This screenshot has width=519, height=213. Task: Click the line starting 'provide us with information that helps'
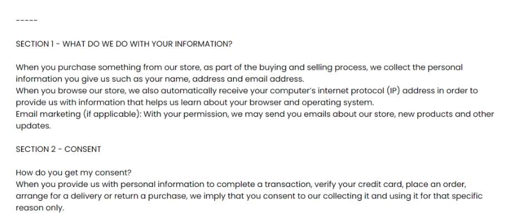(195, 103)
